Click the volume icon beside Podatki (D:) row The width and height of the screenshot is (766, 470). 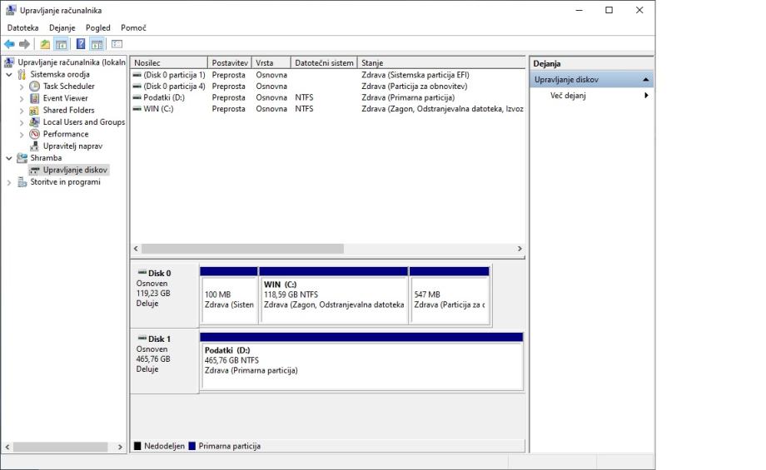137,97
